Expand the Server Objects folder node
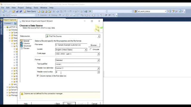 pyautogui.click(x=7, y=90)
